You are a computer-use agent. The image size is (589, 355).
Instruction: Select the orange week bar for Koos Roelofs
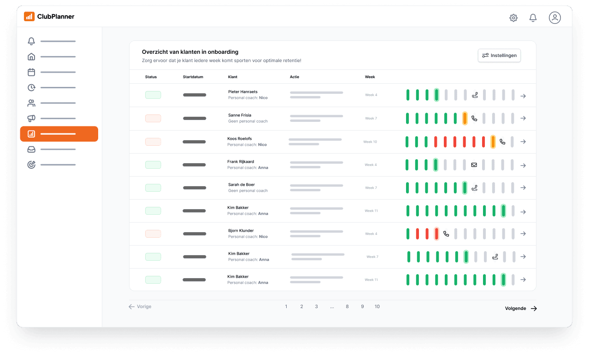coord(493,142)
